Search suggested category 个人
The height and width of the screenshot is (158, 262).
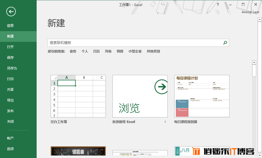coord(85,51)
